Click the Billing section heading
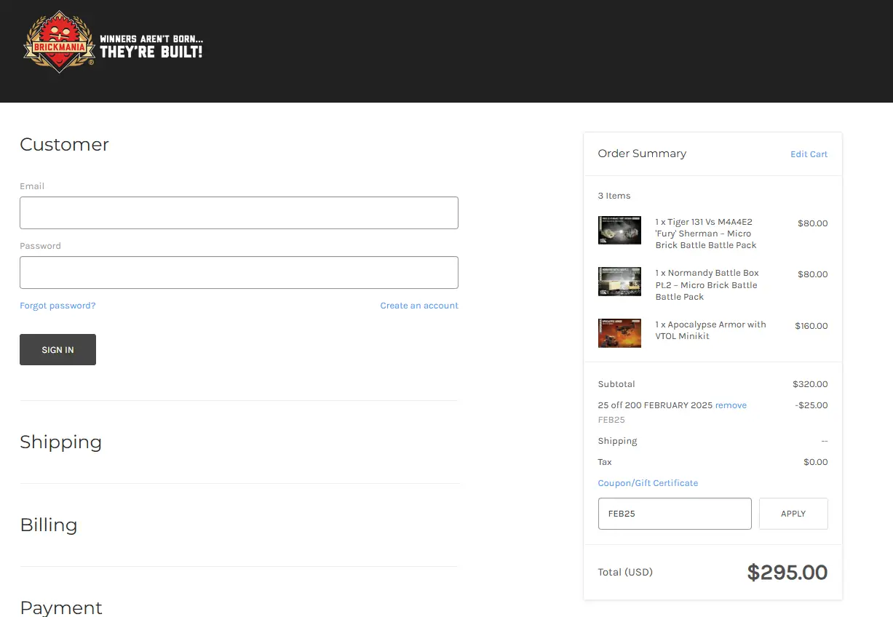The width and height of the screenshot is (893, 617). 49,525
